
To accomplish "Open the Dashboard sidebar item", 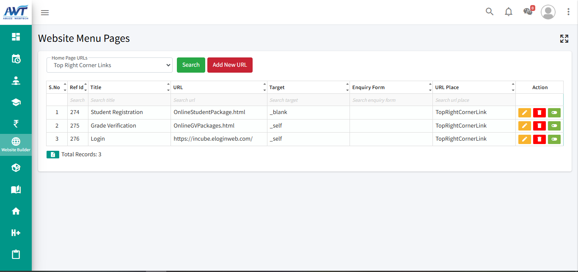I will 16,37.
